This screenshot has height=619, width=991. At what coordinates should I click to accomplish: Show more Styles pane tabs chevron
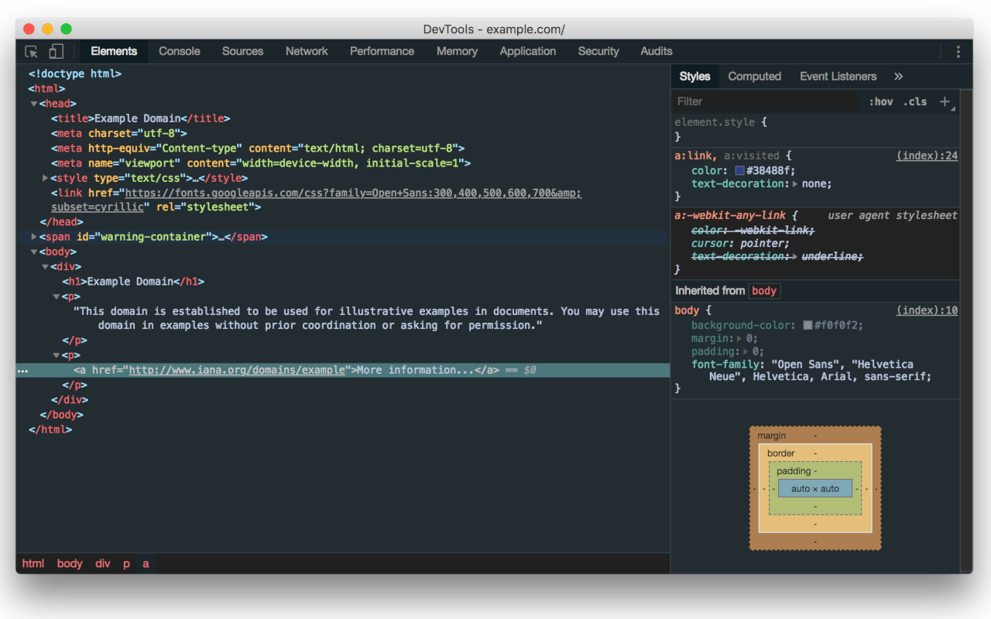[x=898, y=77]
